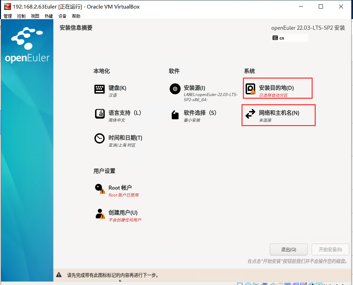Click the Root account key icon
Screen dimensions: 353x285
100,189
